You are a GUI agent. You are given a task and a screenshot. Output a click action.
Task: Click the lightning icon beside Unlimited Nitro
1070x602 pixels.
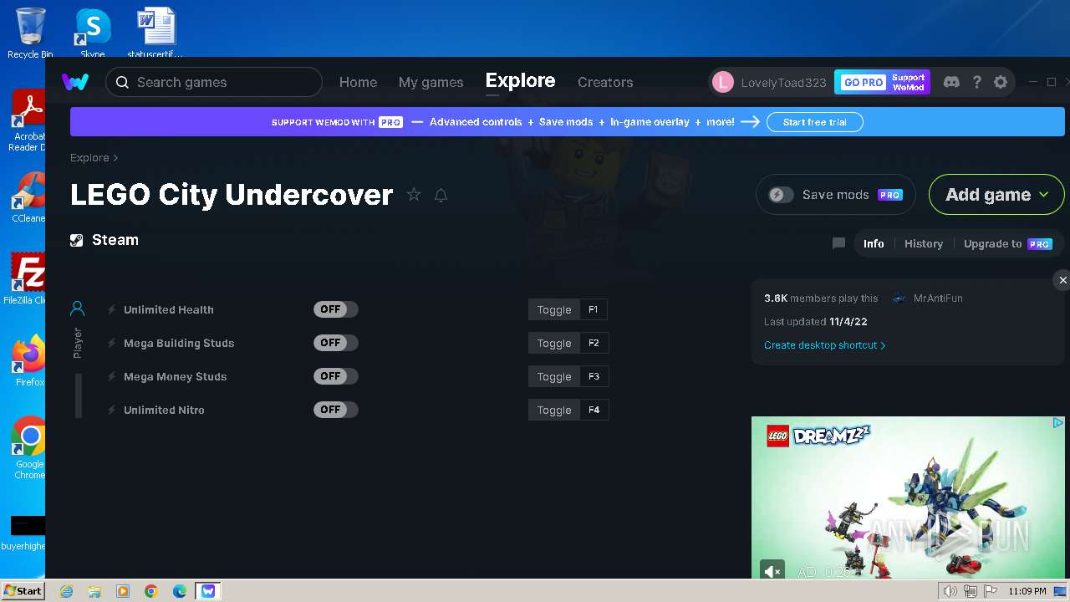111,410
